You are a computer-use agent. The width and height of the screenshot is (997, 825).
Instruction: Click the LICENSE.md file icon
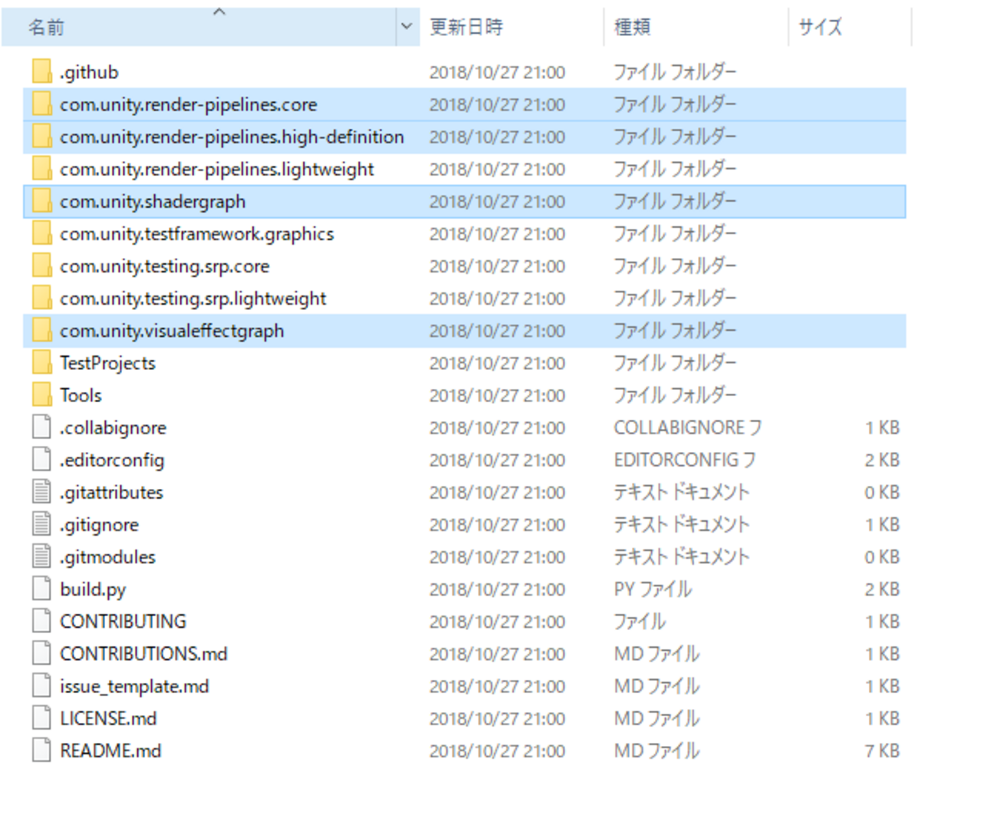[x=41, y=718]
